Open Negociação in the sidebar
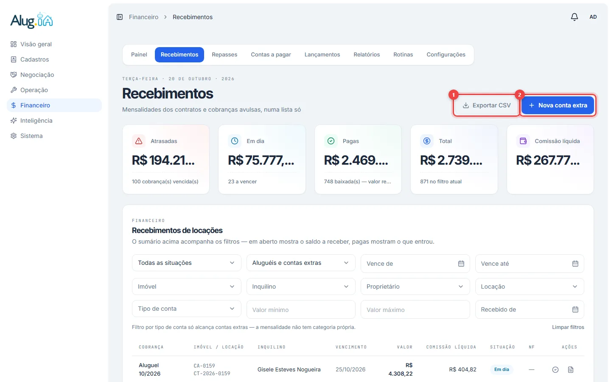Image resolution: width=611 pixels, height=382 pixels. [54, 75]
